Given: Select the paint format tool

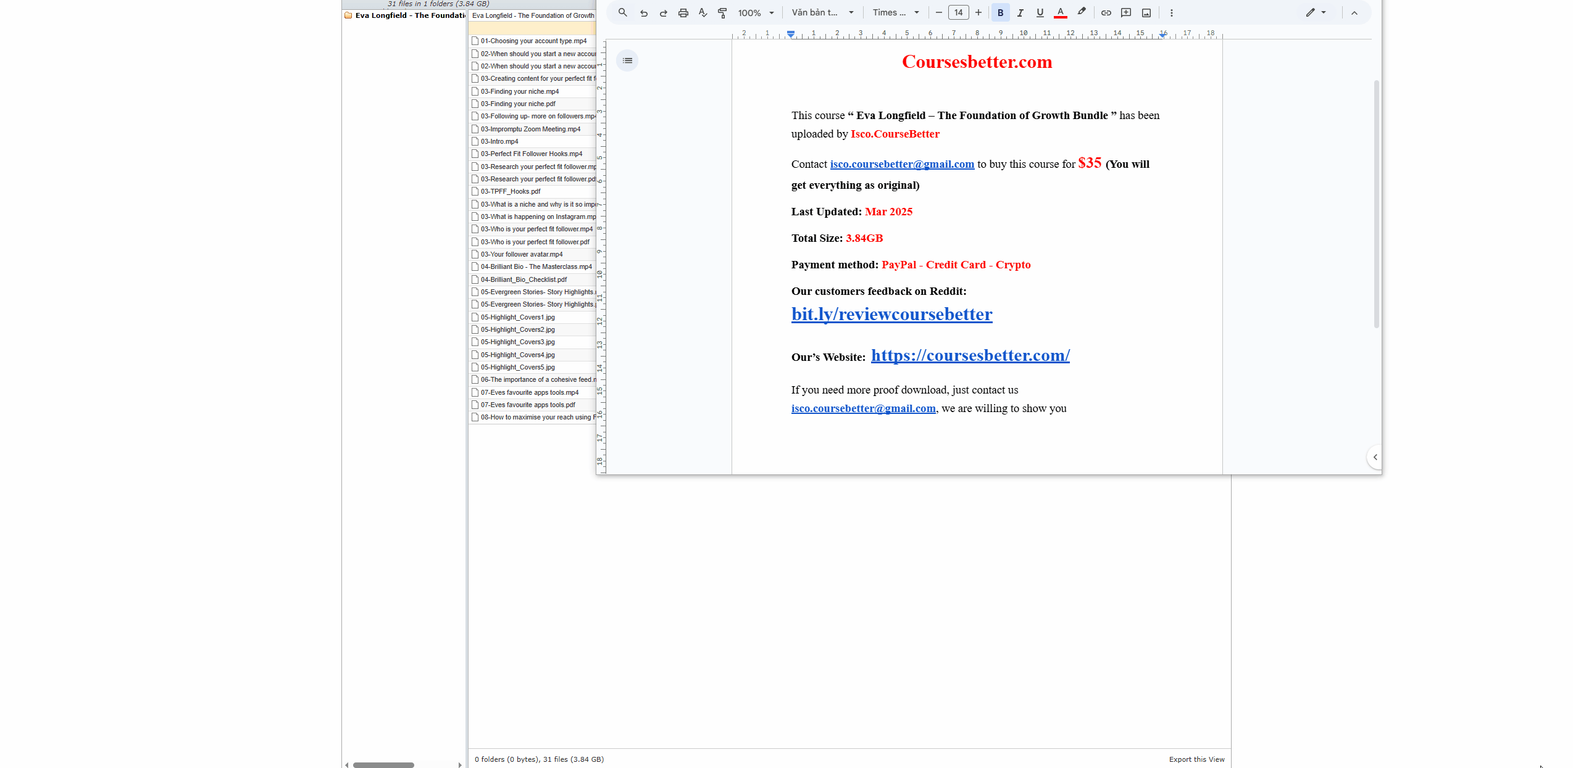Looking at the screenshot, I should click(722, 13).
